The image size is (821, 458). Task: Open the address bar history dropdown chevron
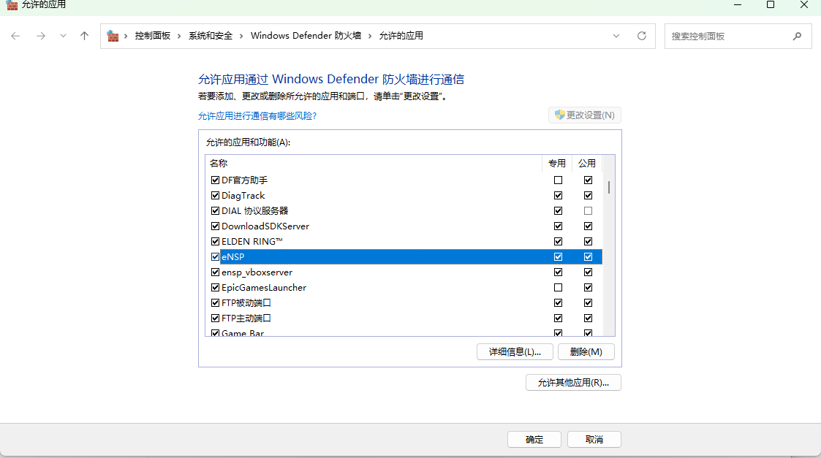(x=616, y=35)
